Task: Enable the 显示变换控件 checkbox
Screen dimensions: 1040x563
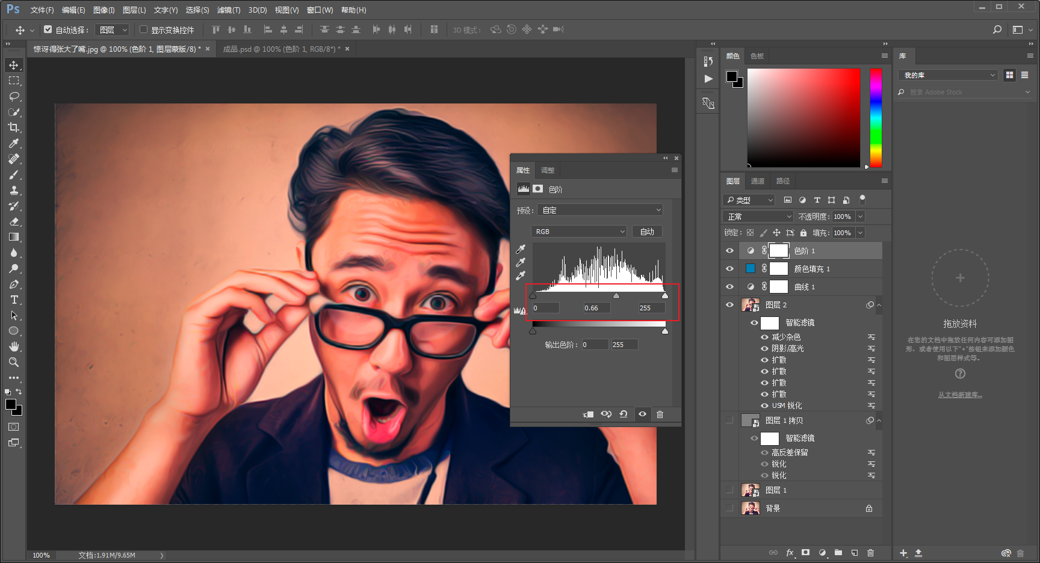Action: click(x=143, y=29)
